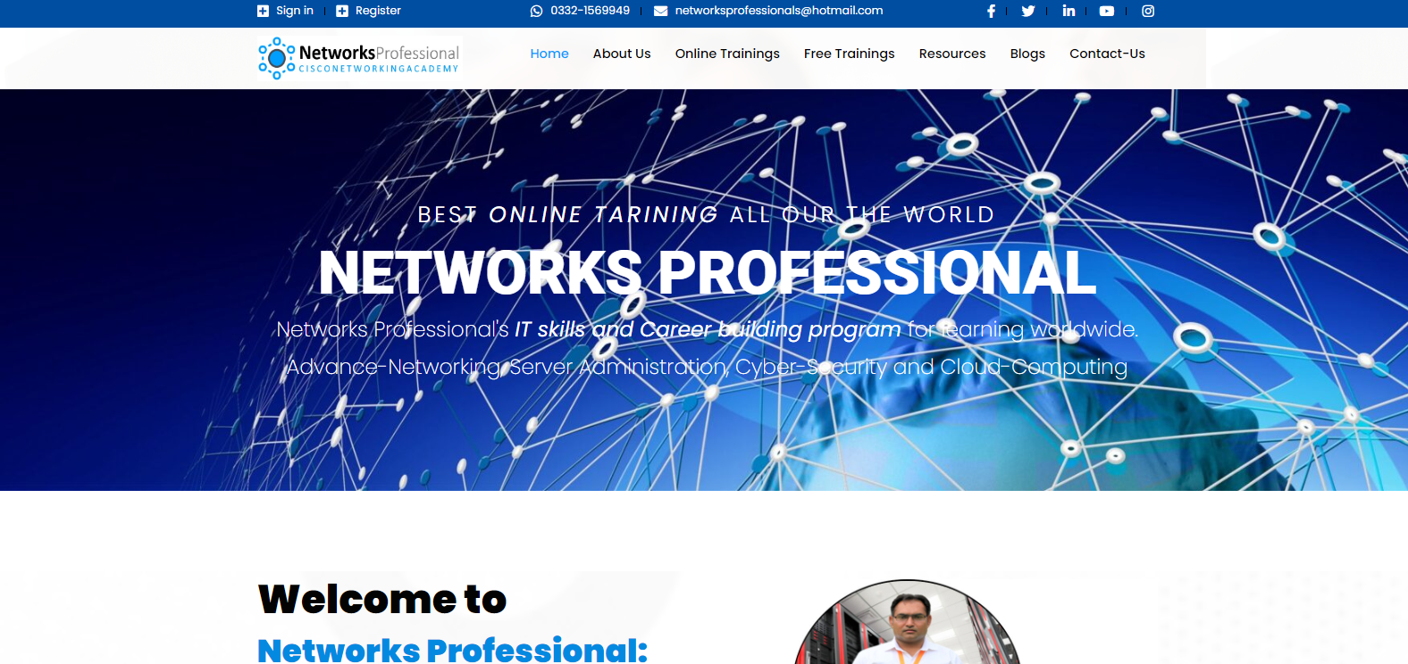
Task: Click the 'Welcome to' heading
Action: [382, 599]
